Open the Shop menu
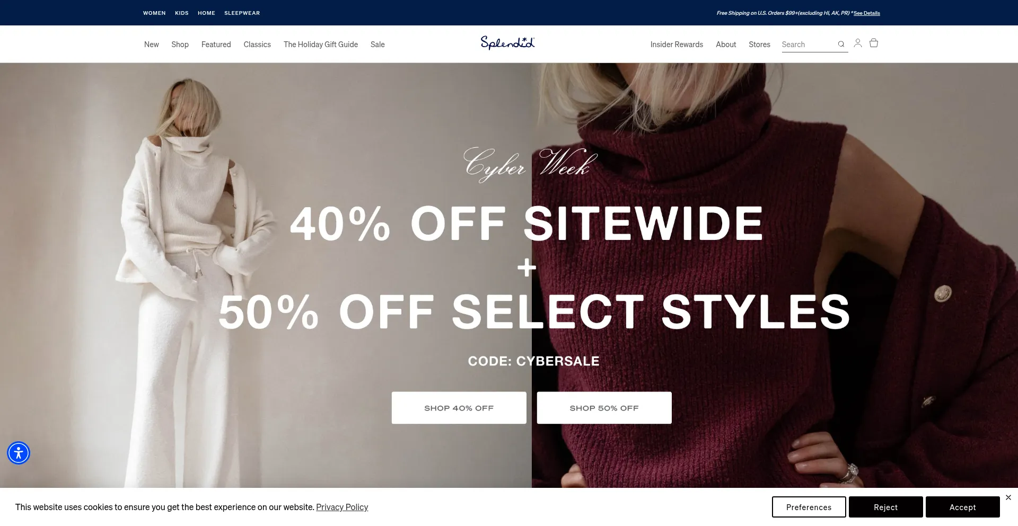This screenshot has height=526, width=1018. click(180, 44)
